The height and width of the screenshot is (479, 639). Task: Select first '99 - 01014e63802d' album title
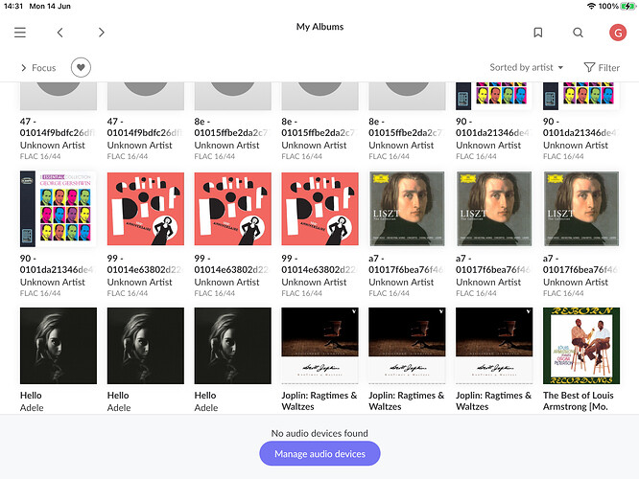tap(145, 263)
